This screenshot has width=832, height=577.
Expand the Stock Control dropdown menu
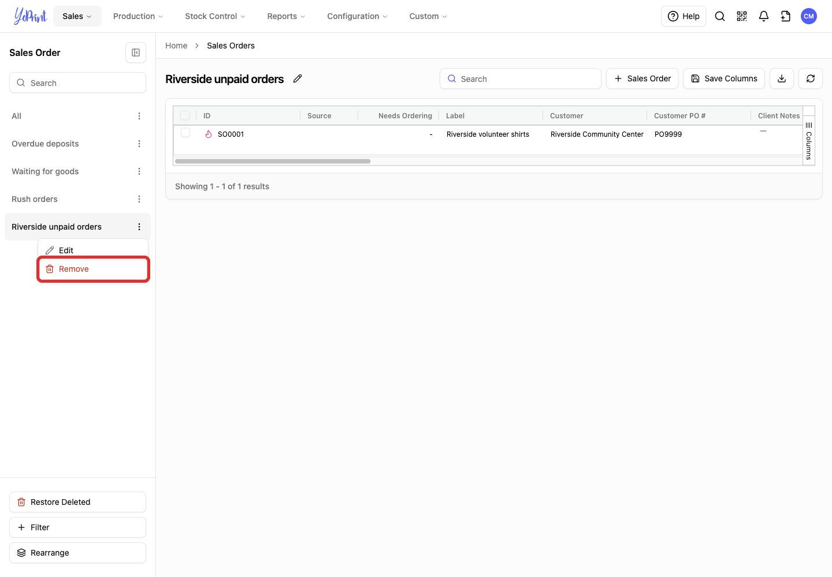point(215,16)
